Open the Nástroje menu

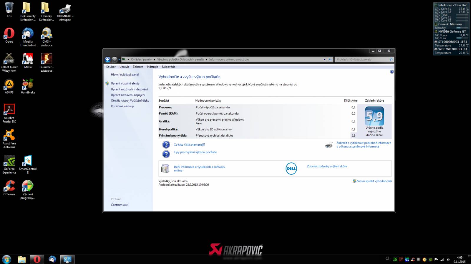[x=153, y=67]
